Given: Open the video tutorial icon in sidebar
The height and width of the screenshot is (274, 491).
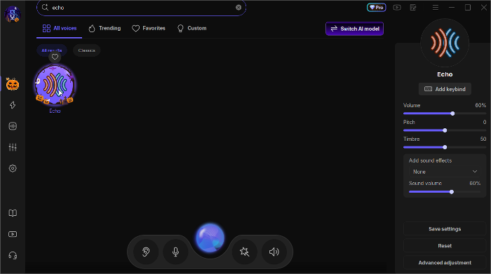Looking at the screenshot, I should pos(13,234).
